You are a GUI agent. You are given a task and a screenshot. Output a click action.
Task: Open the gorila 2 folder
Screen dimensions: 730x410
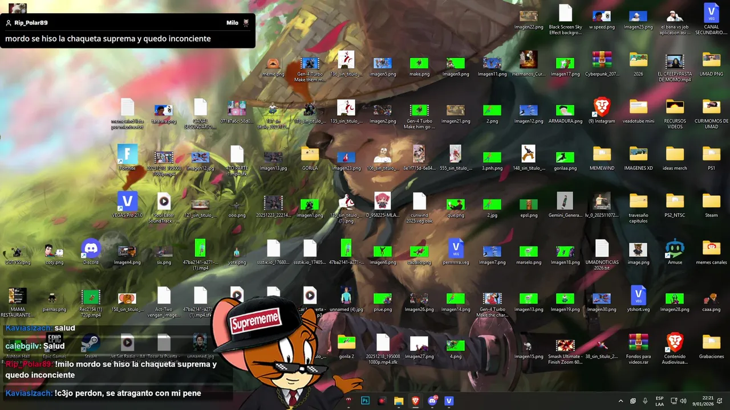tap(346, 346)
